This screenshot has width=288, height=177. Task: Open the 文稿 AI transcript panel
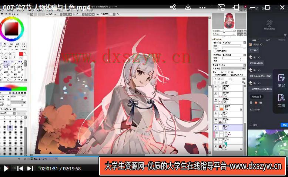click(x=281, y=101)
